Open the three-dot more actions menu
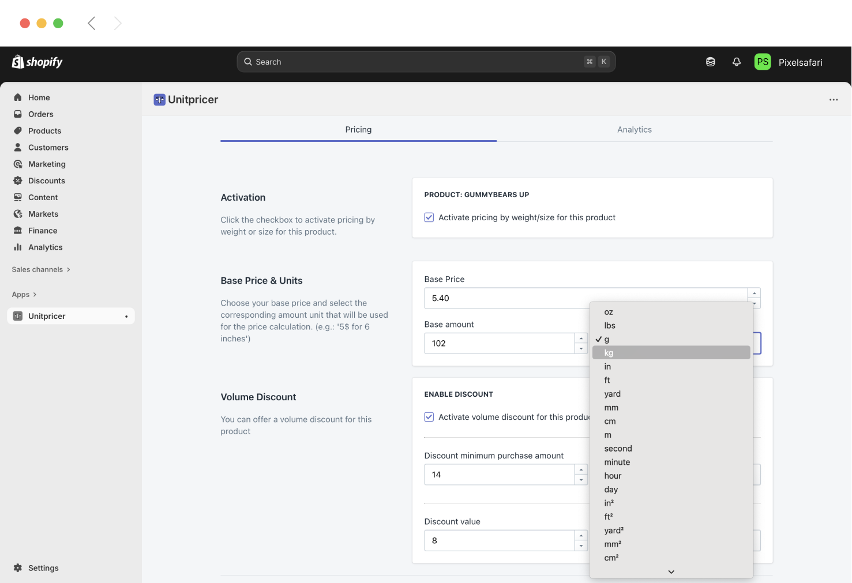The image size is (852, 583). coord(834,99)
